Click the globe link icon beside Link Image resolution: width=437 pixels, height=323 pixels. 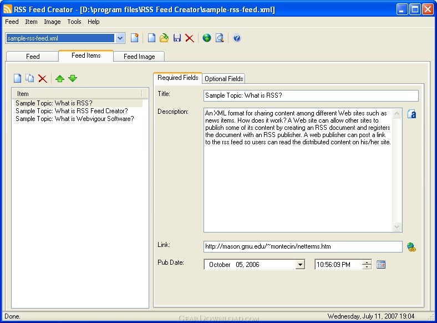pos(411,247)
